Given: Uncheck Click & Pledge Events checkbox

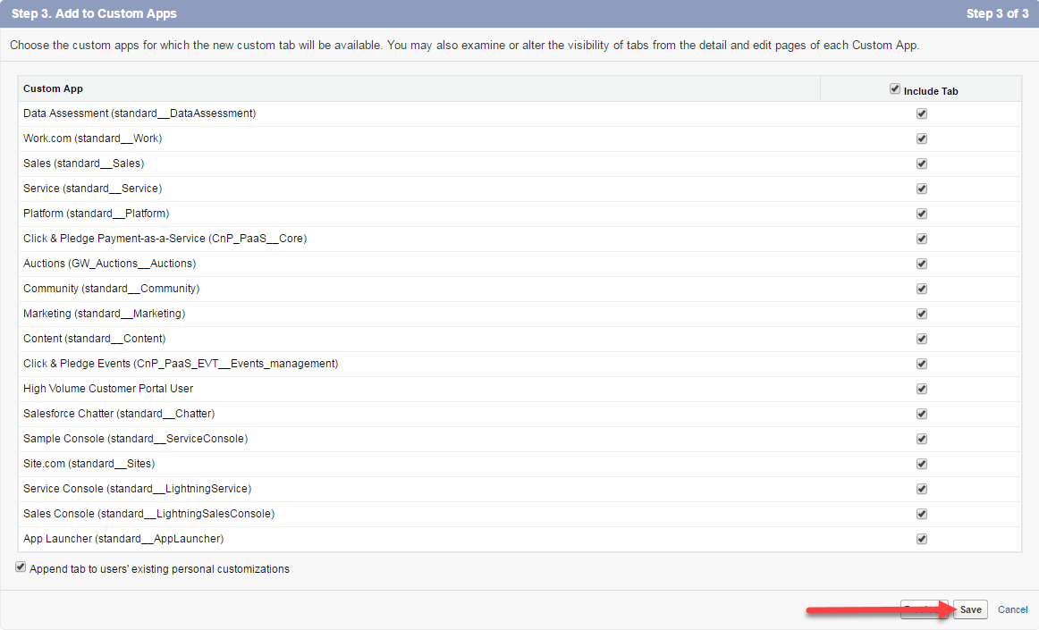Looking at the screenshot, I should (x=922, y=364).
